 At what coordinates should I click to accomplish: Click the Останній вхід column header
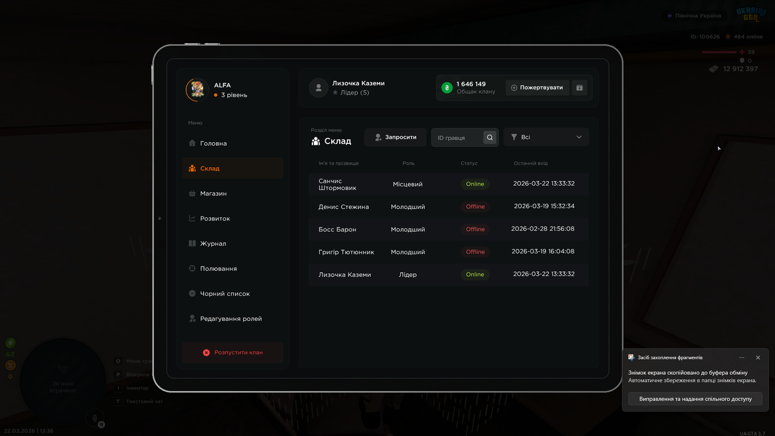tap(531, 163)
